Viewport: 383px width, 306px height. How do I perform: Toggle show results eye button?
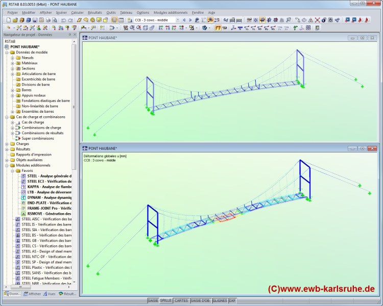tap(210, 20)
